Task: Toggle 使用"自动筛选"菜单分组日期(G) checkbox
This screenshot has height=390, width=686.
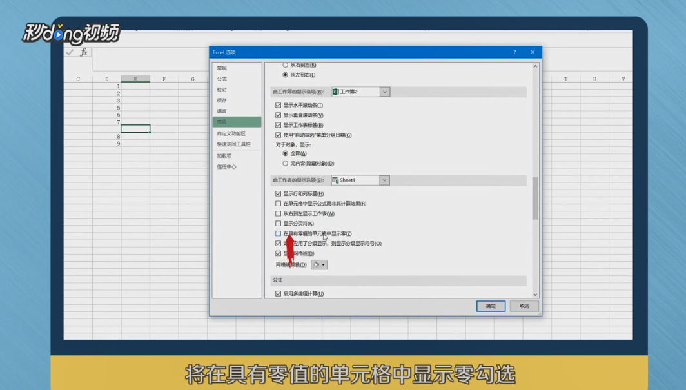Action: [279, 135]
